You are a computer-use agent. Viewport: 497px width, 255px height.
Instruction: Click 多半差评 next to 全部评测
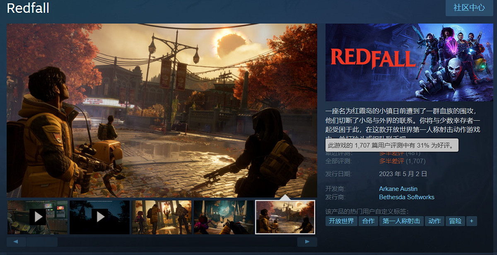click(391, 161)
